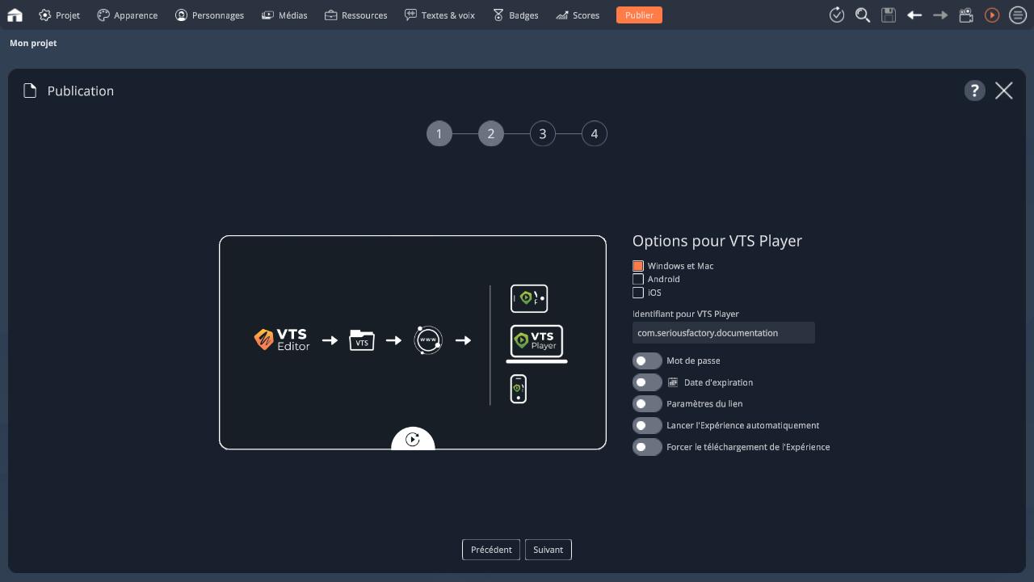Viewport: 1034px width, 582px height.
Task: Go to publication step 1
Action: click(x=439, y=134)
